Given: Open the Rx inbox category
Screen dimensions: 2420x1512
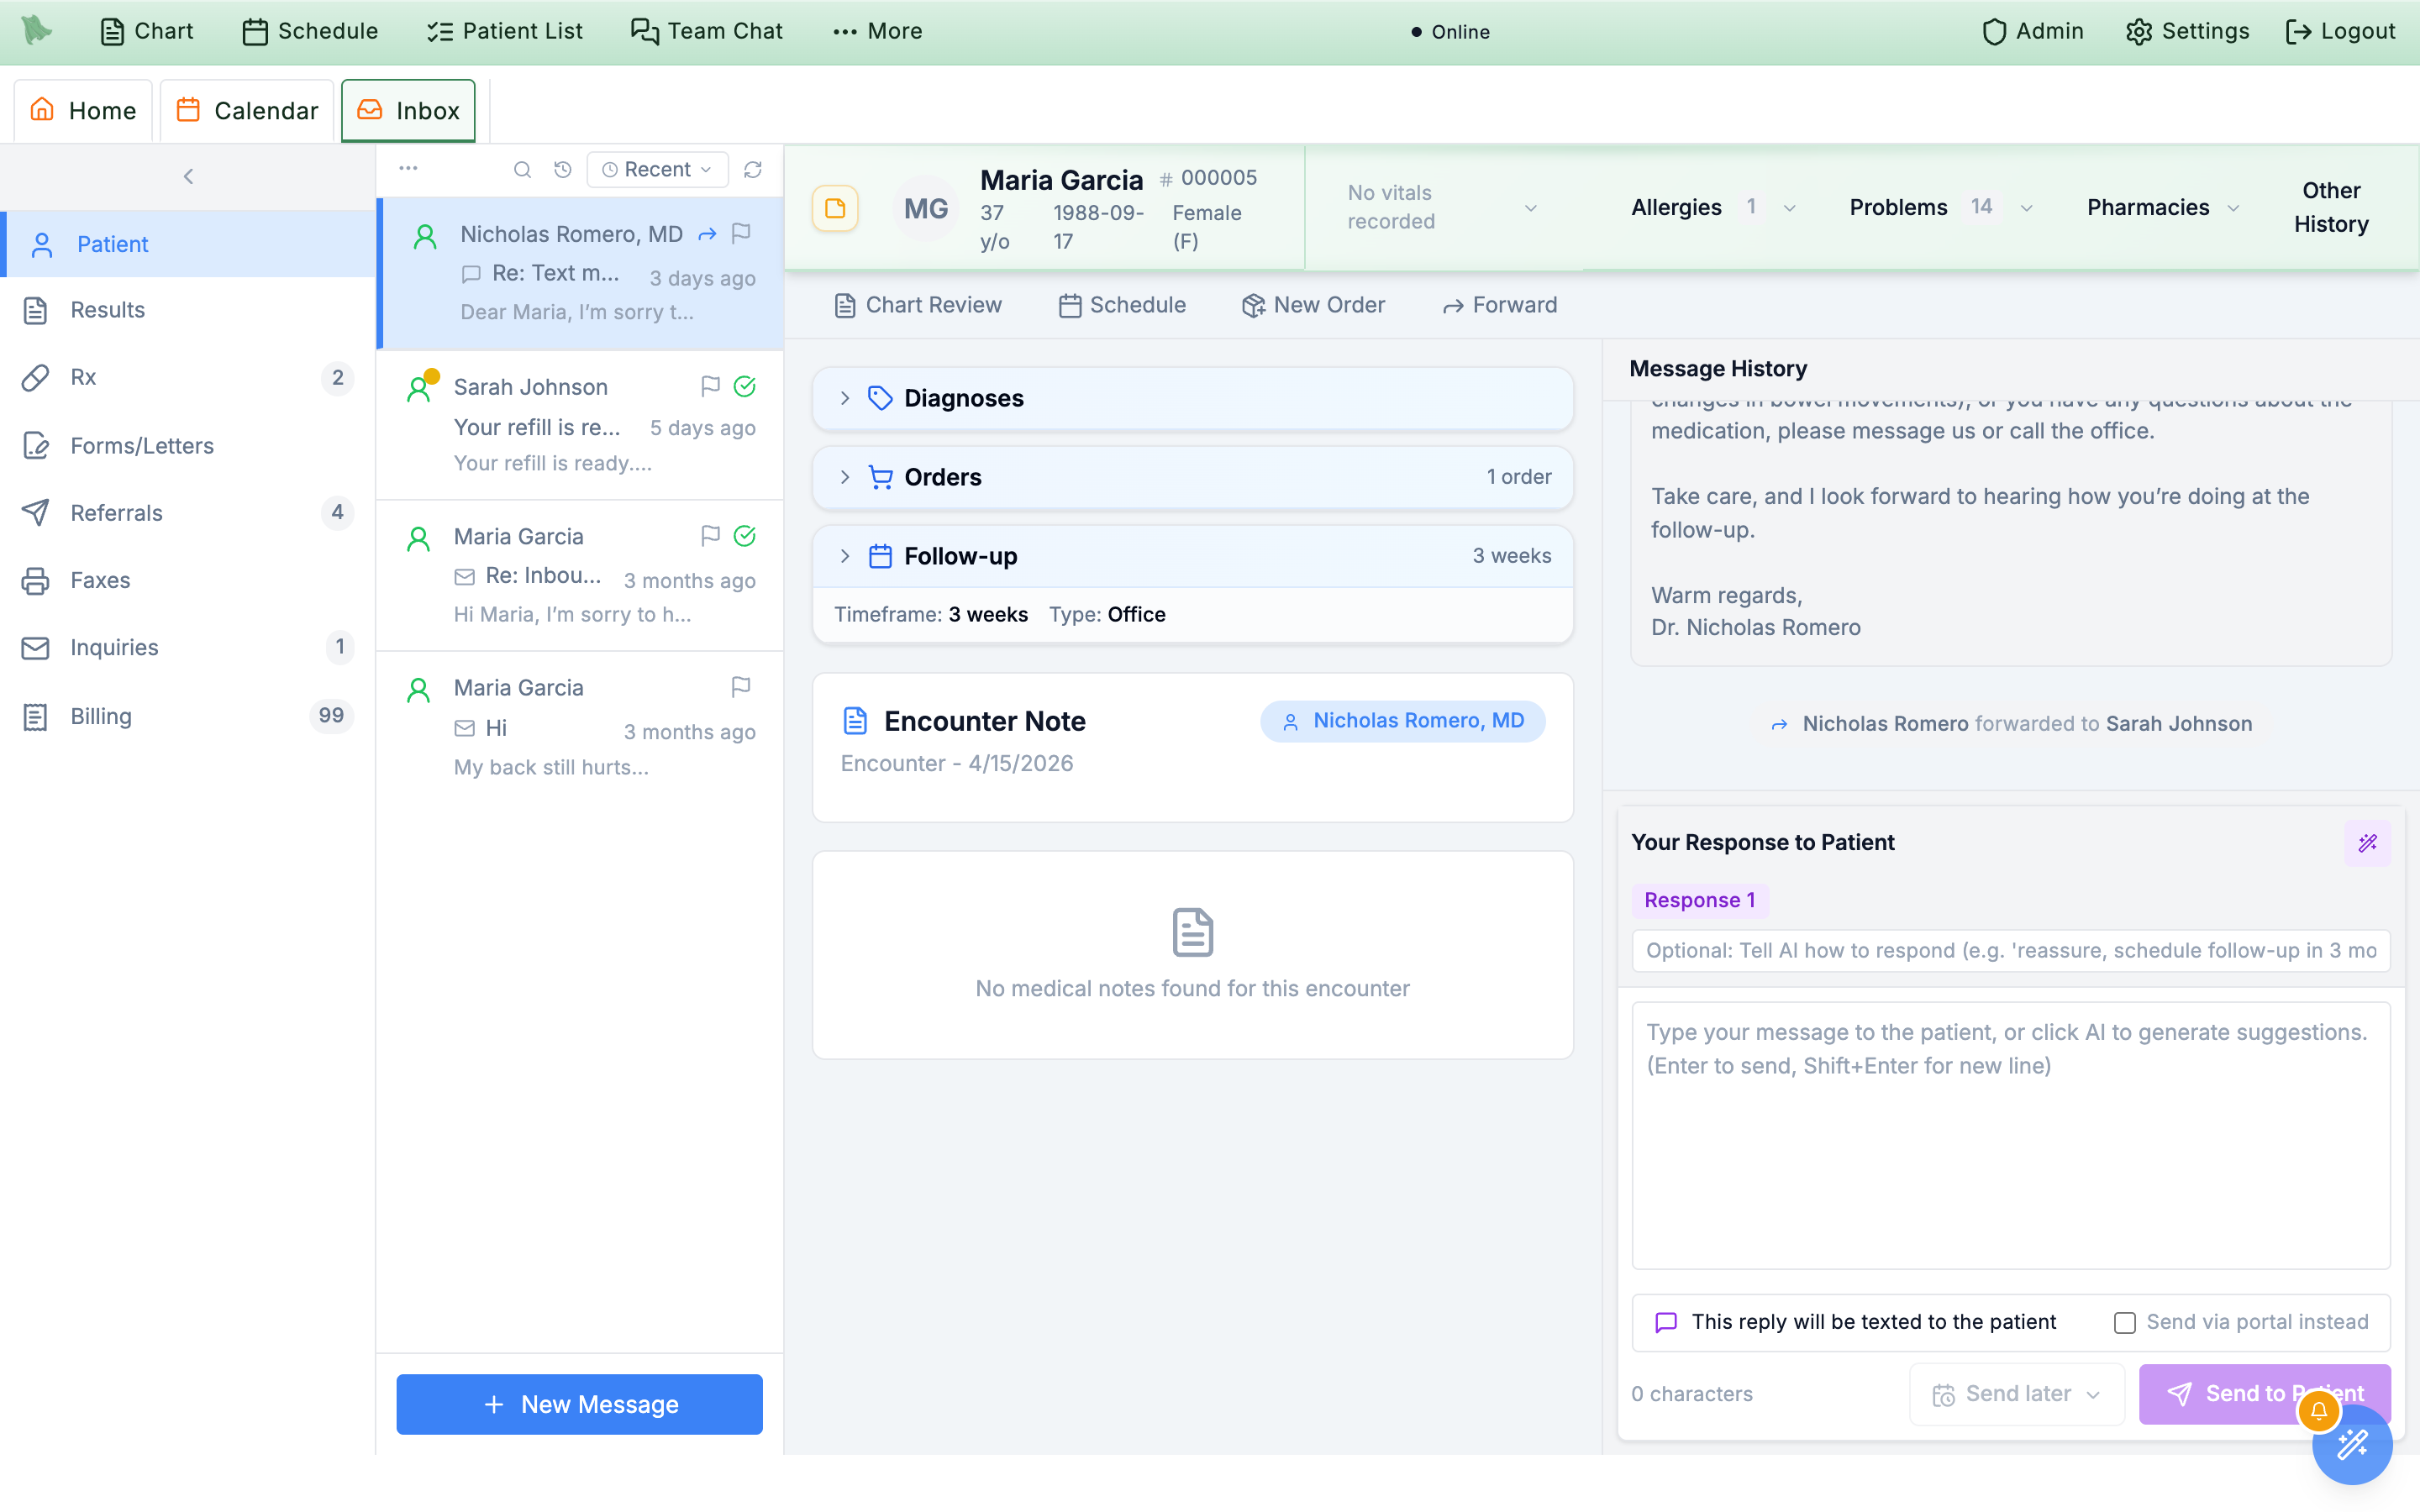Looking at the screenshot, I should 188,377.
